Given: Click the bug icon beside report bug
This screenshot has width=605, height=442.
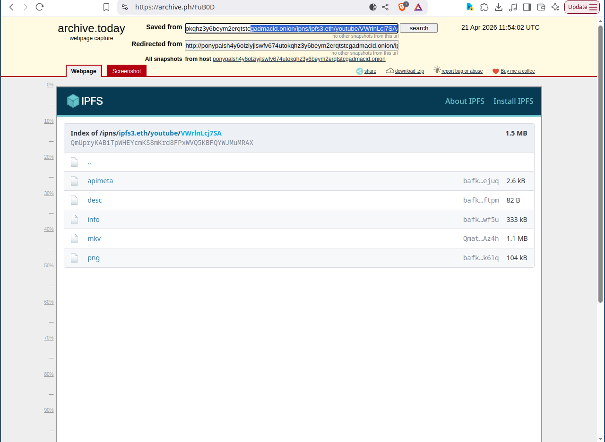Looking at the screenshot, I should [x=437, y=70].
